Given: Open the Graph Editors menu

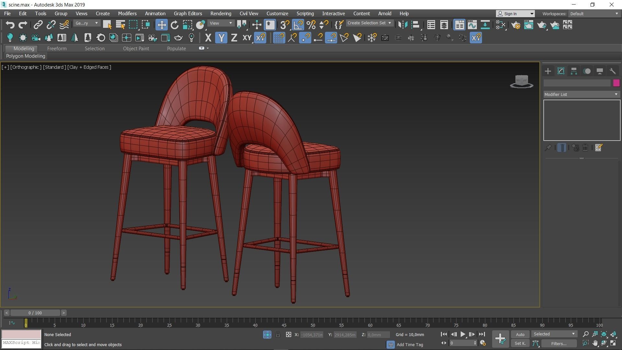Looking at the screenshot, I should click(188, 14).
